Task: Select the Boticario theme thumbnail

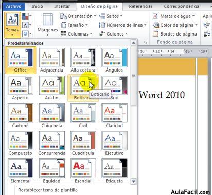Action: pos(83,88)
